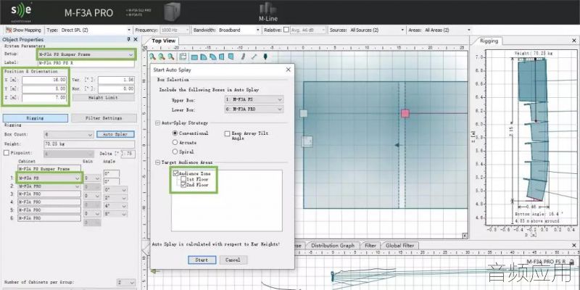Collapse the Target Audience Areas section

[158, 162]
